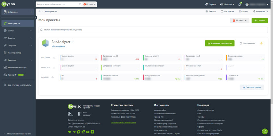
Task: Toggle the eye icon for the Ссылки row
Action: (53, 77)
